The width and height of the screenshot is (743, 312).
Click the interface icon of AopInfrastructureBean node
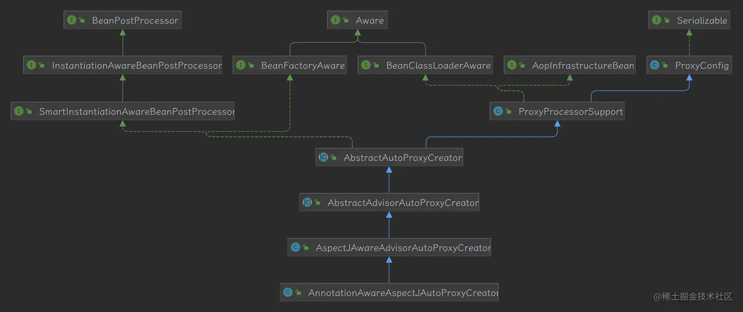(x=512, y=65)
